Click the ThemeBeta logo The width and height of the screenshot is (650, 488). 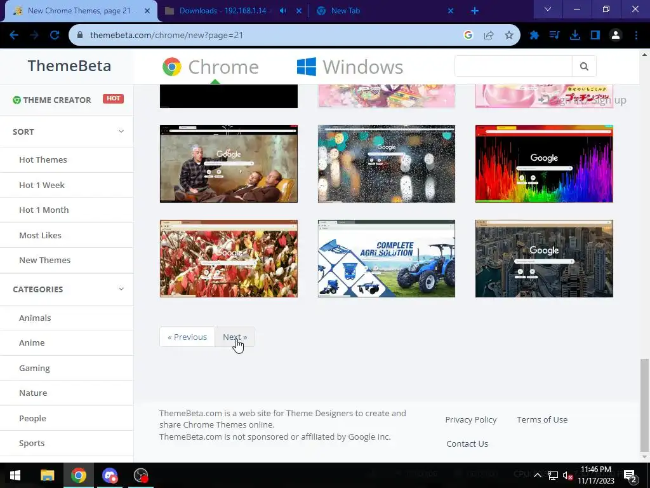pos(69,66)
